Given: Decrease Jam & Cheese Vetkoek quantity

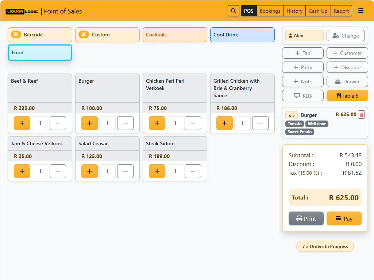Looking at the screenshot, I should point(58,171).
